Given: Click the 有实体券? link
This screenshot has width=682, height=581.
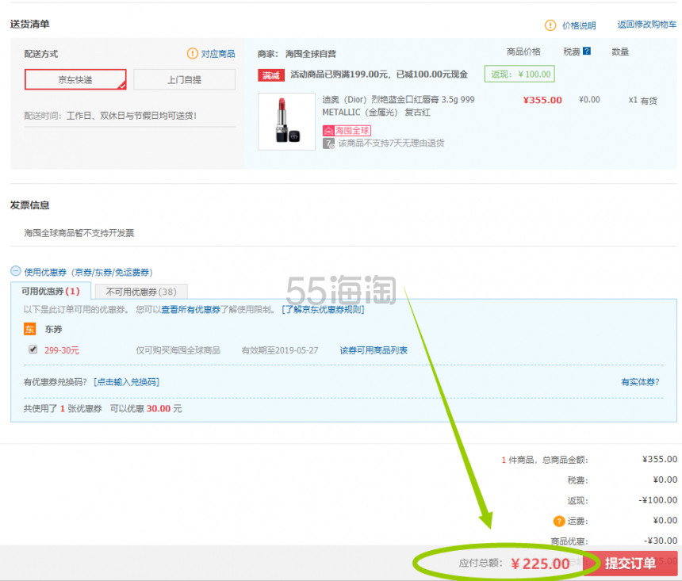Looking at the screenshot, I should coord(640,382).
